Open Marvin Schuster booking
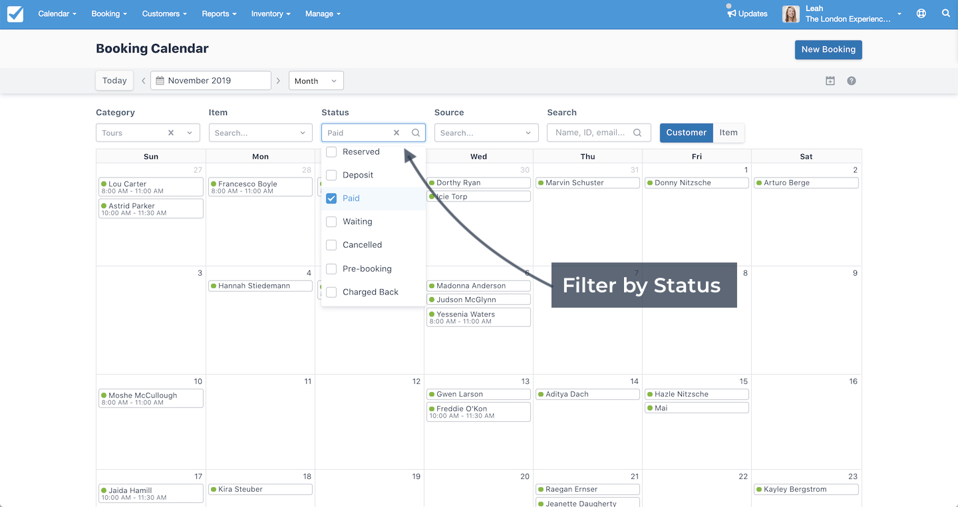This screenshot has height=507, width=958. (x=587, y=183)
